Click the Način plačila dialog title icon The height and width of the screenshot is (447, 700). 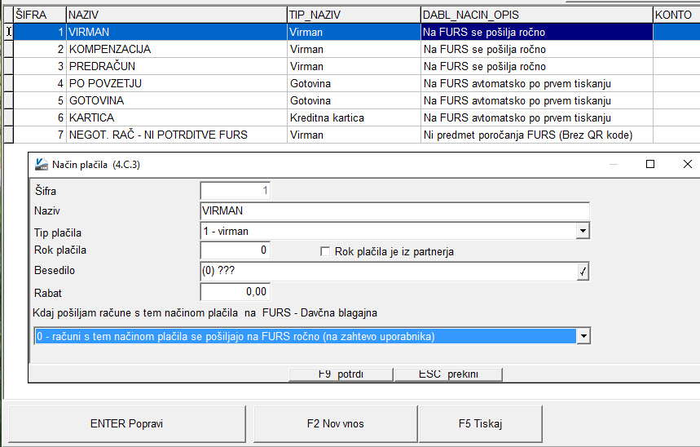[42, 165]
